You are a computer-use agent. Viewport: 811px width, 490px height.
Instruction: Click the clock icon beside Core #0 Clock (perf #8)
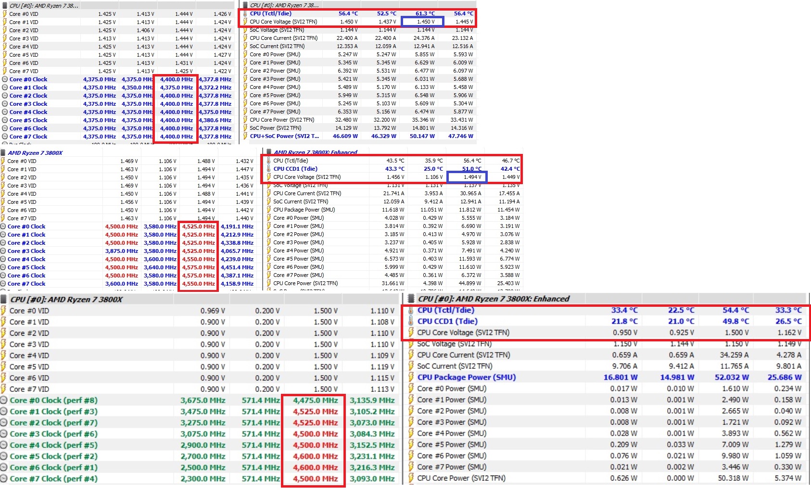tap(4, 400)
